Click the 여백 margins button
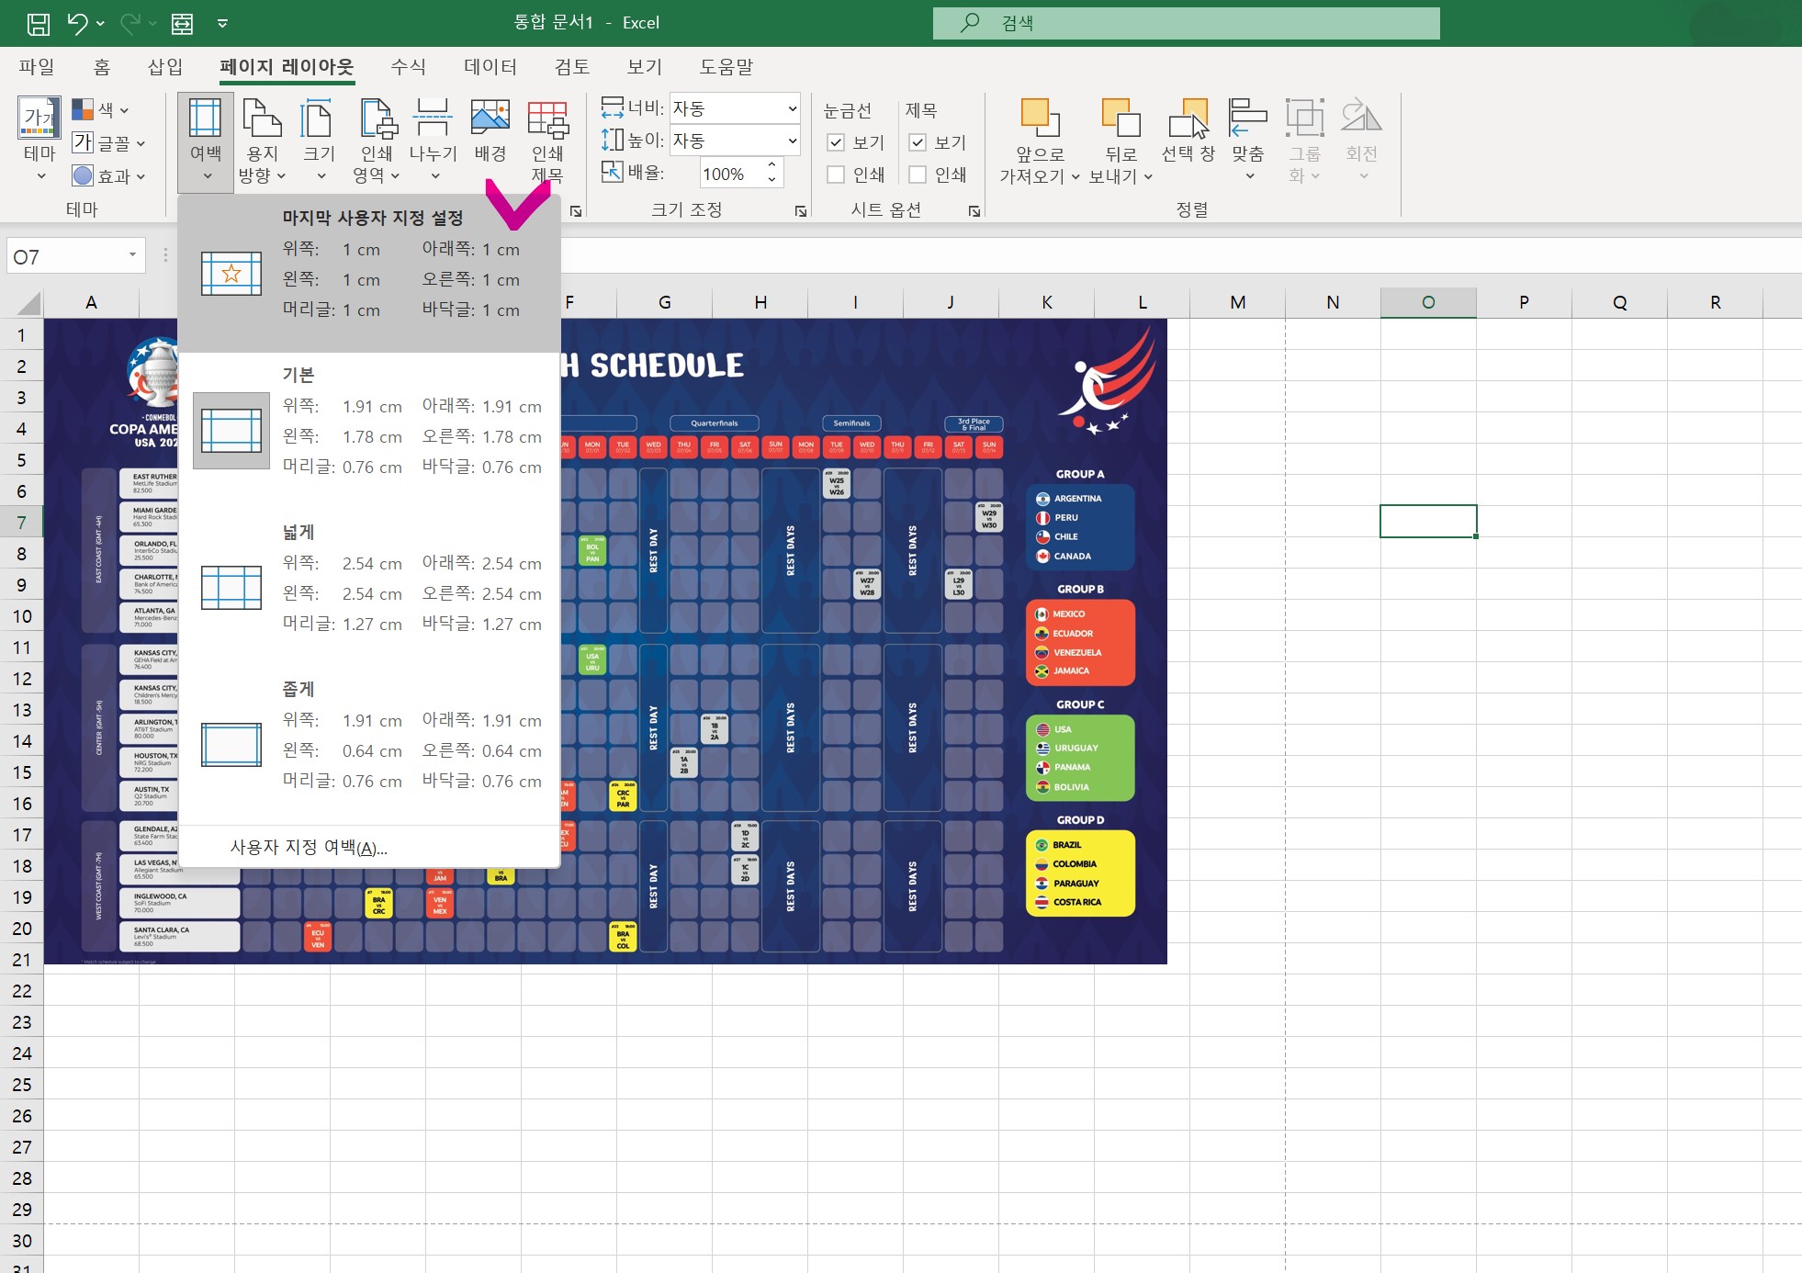 [x=206, y=141]
